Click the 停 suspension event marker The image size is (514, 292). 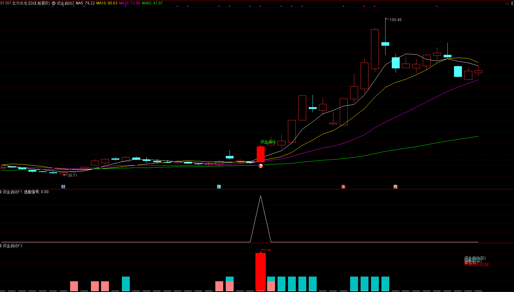point(219,187)
